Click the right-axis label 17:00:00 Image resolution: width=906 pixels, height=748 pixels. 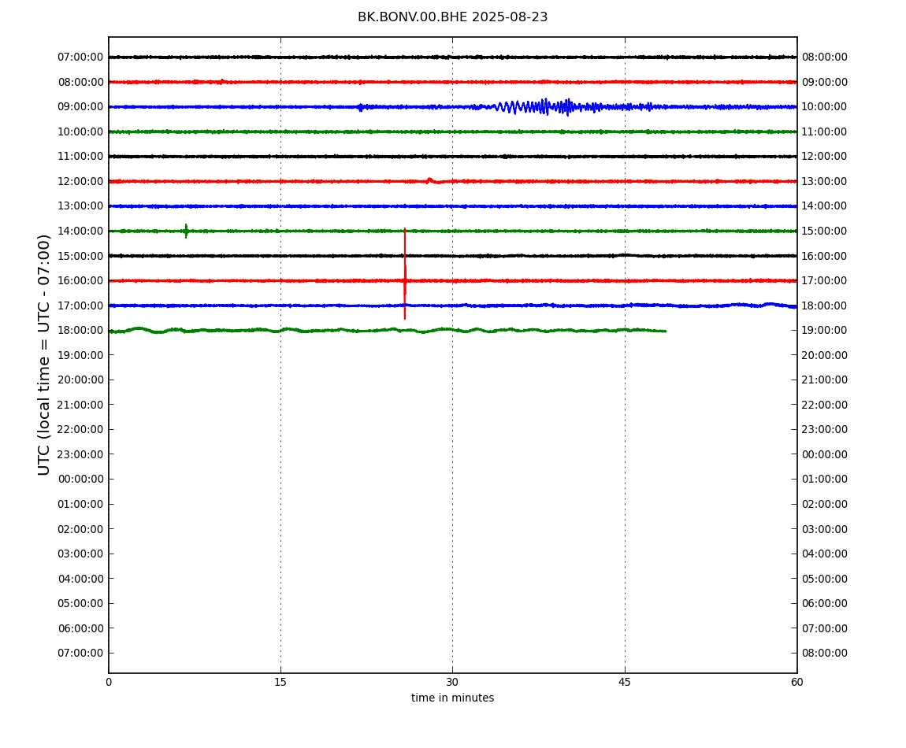pyautogui.click(x=825, y=281)
